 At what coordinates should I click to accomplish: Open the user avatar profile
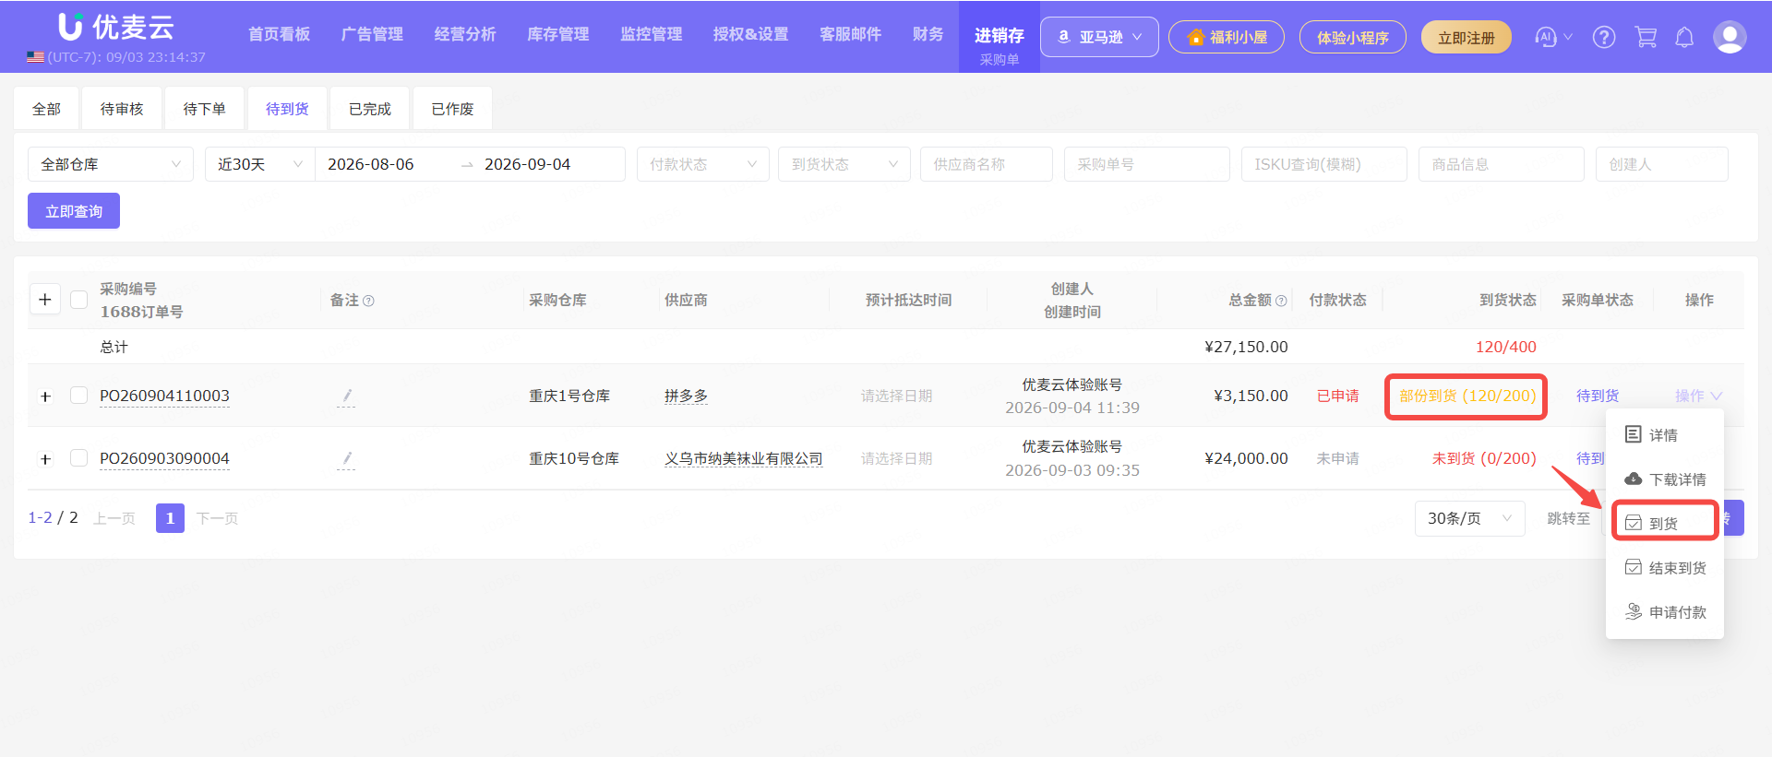[x=1729, y=37]
